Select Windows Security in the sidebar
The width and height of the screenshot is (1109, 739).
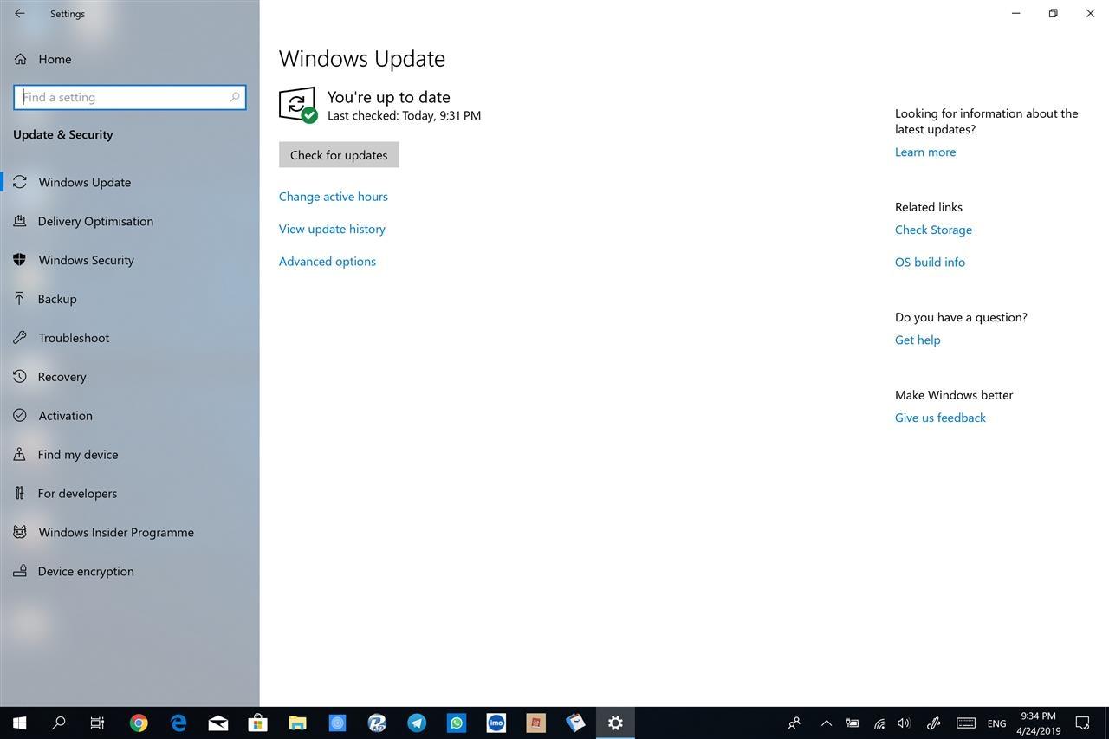click(86, 260)
